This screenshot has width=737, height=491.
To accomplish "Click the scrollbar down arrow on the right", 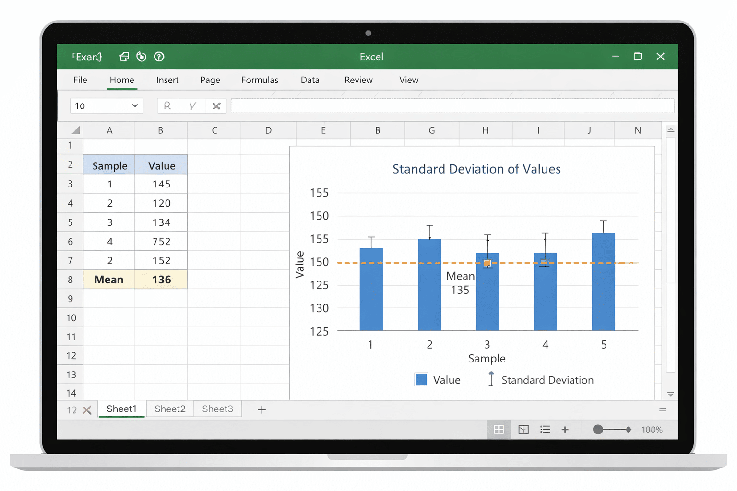I will (671, 393).
